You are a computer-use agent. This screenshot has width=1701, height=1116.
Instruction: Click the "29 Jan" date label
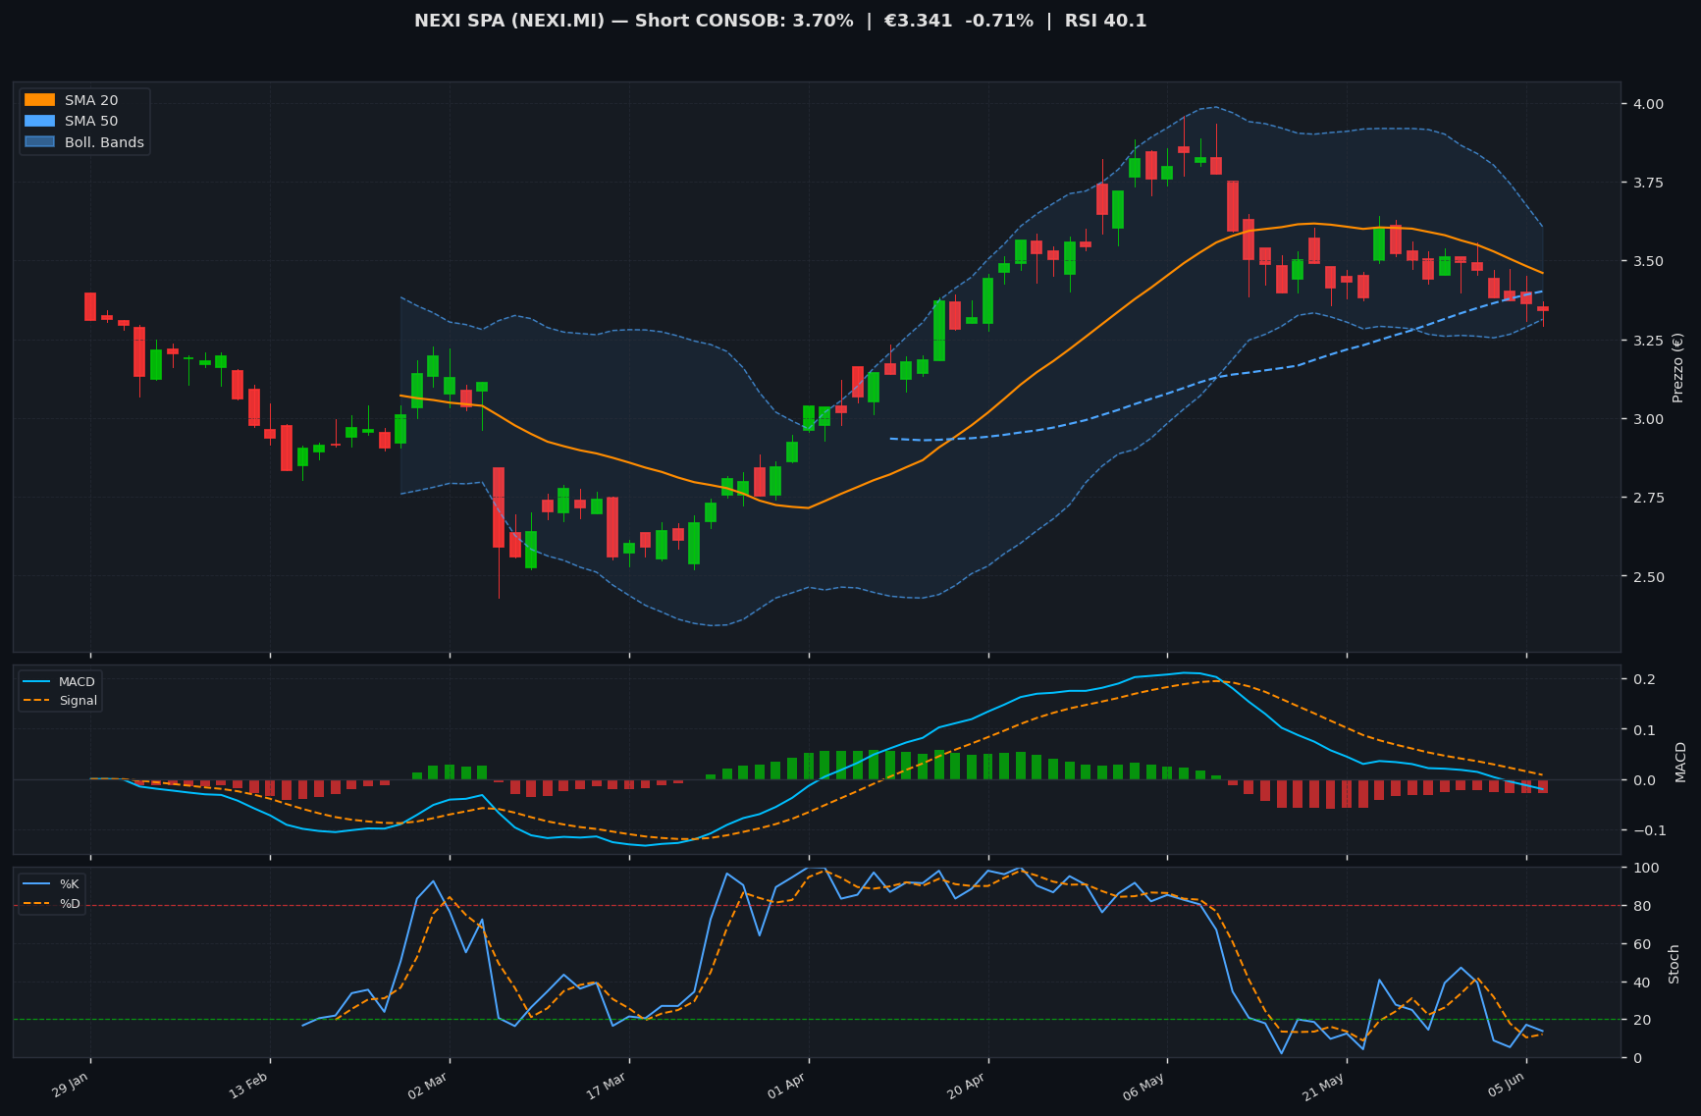[x=71, y=1086]
